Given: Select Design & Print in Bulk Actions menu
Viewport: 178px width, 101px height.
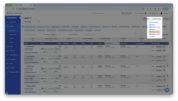Looking at the screenshot, I should point(154,32).
